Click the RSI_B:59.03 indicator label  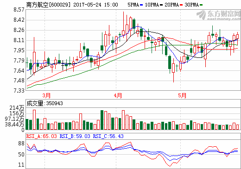(75, 136)
